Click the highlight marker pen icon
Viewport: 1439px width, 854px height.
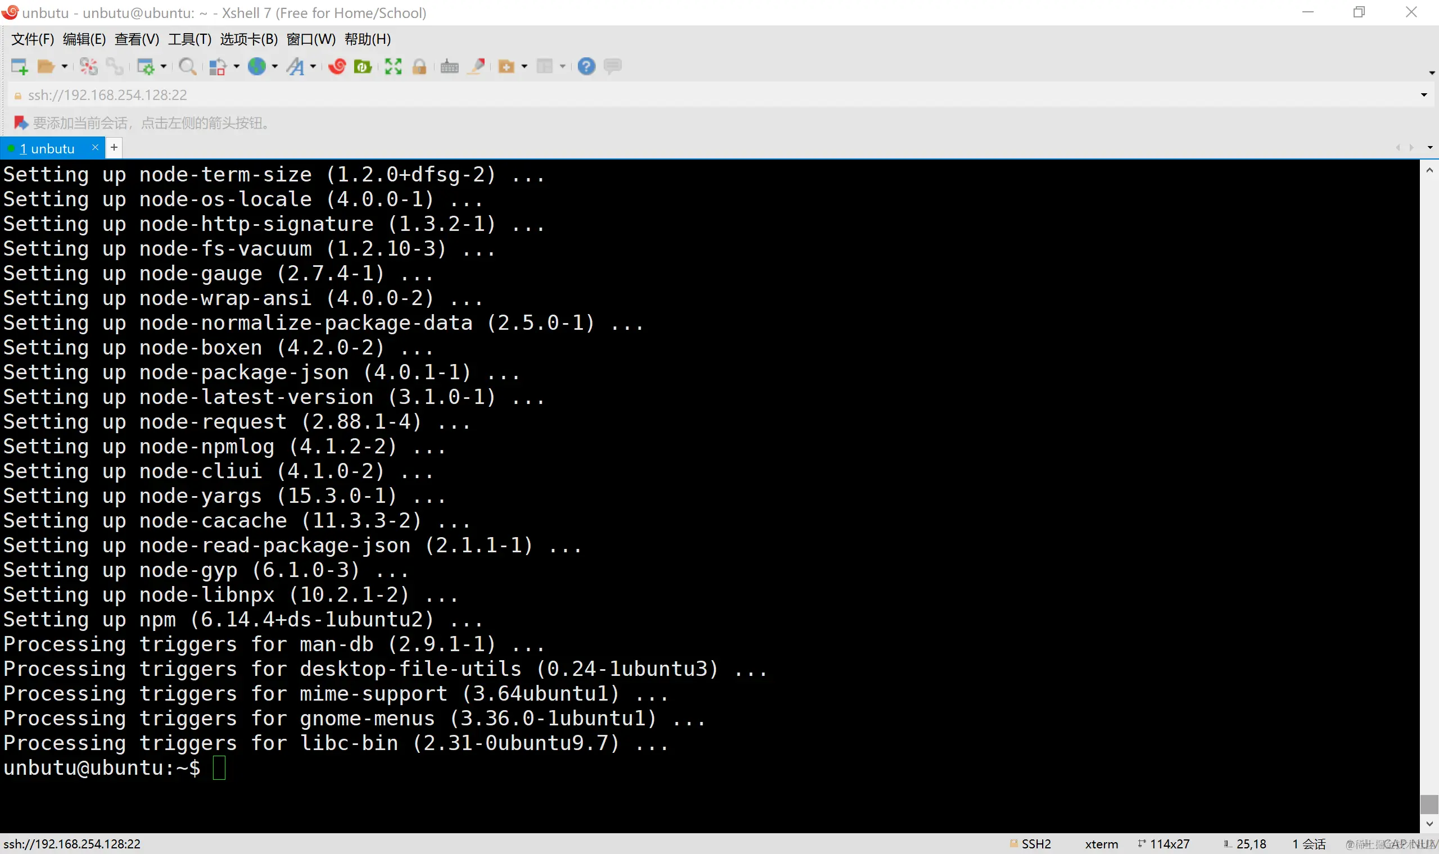pos(477,66)
